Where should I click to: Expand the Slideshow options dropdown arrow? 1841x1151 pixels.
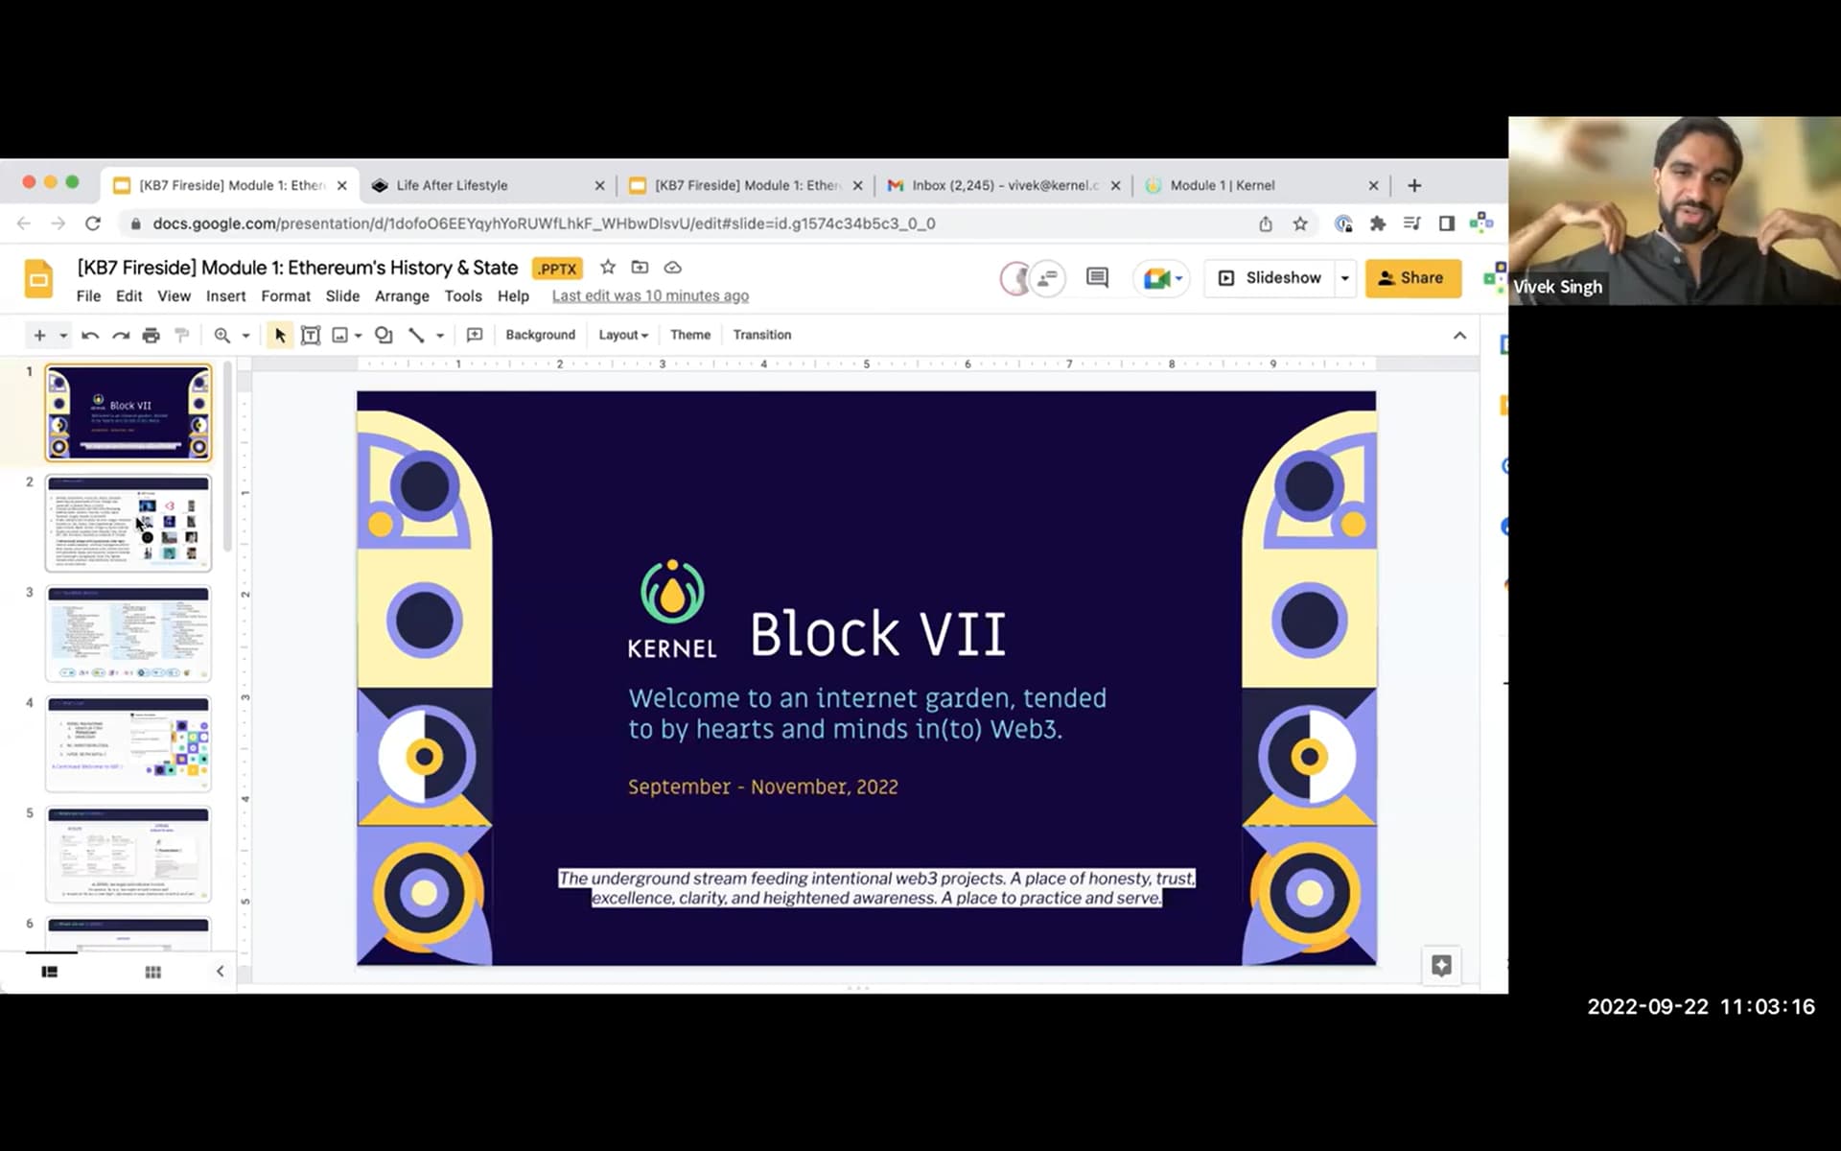tap(1345, 278)
